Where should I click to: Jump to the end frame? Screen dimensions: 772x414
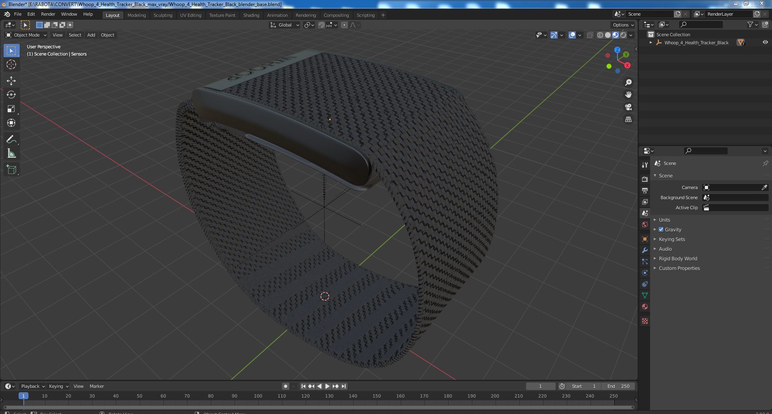pyautogui.click(x=344, y=386)
